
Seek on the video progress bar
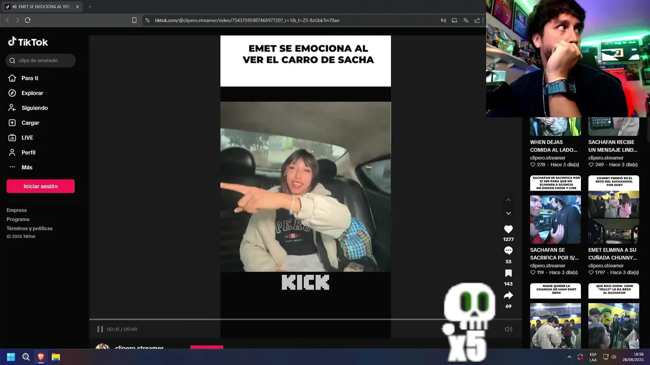pos(305,319)
